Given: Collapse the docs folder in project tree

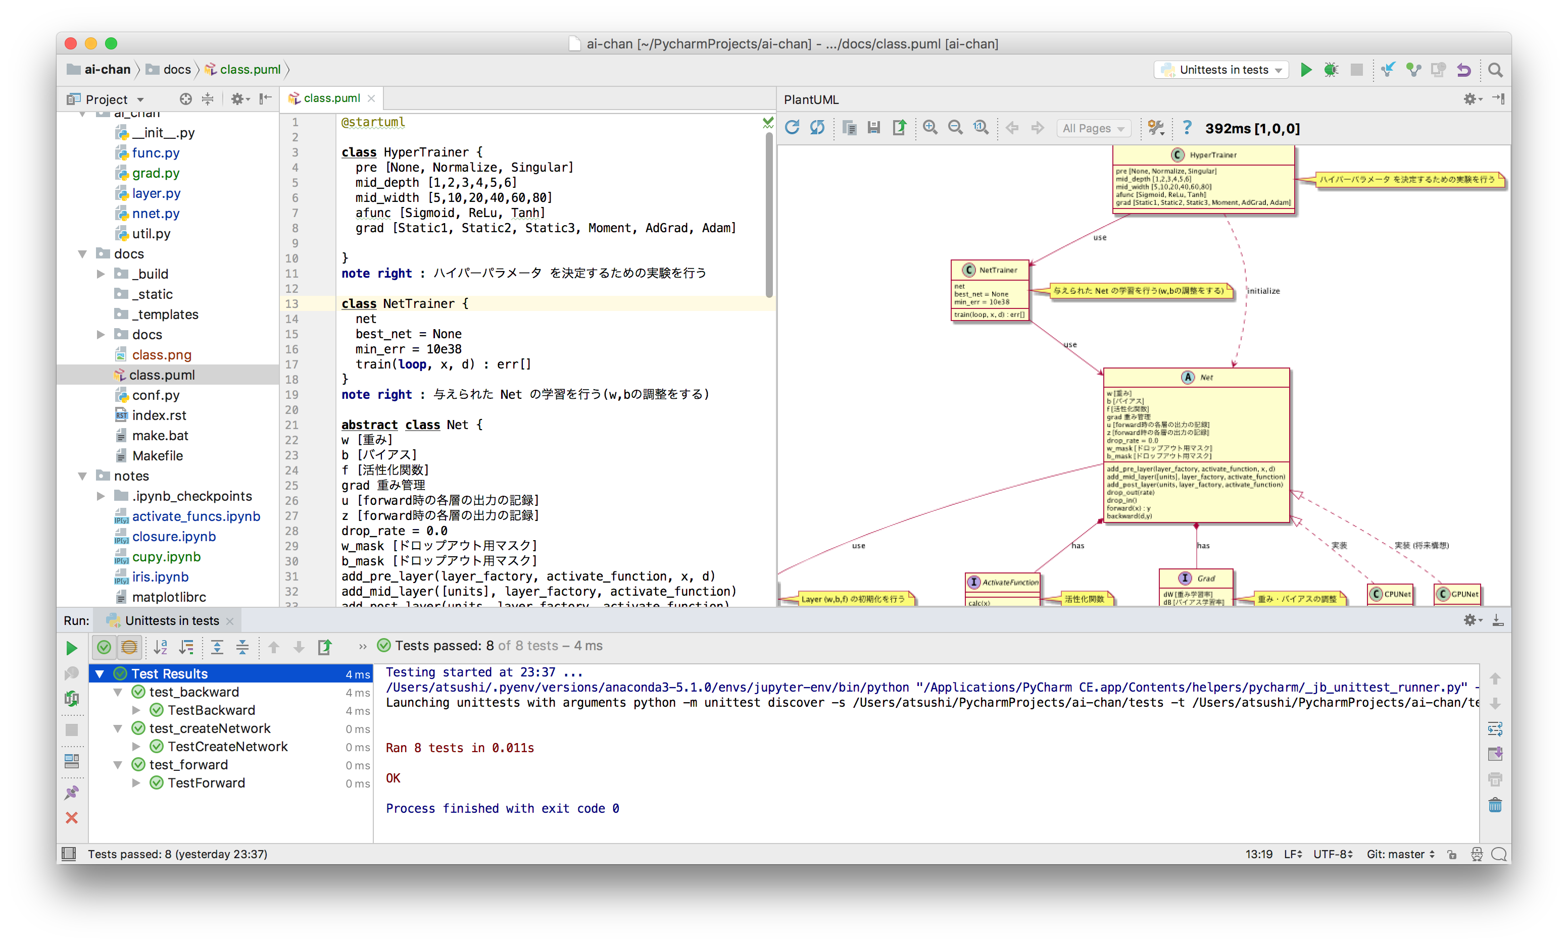Looking at the screenshot, I should click(x=82, y=254).
